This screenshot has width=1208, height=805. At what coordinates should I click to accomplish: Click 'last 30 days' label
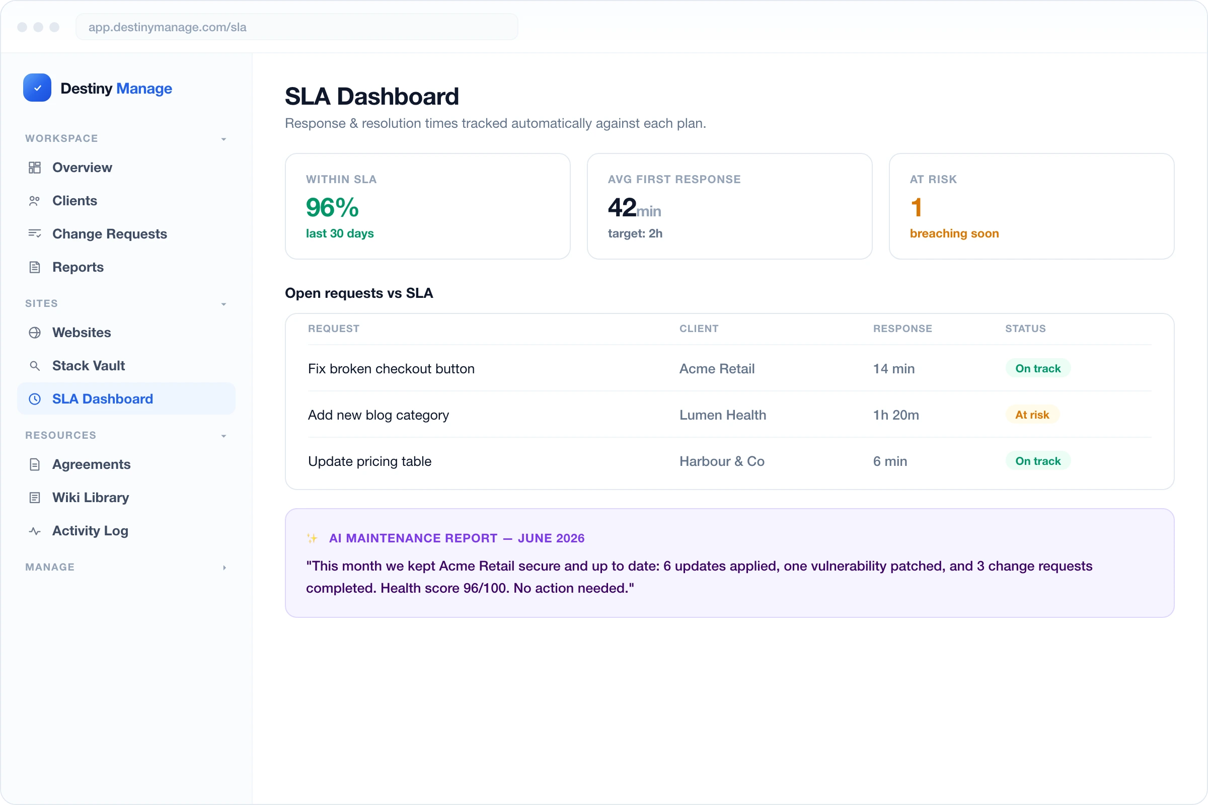point(339,233)
